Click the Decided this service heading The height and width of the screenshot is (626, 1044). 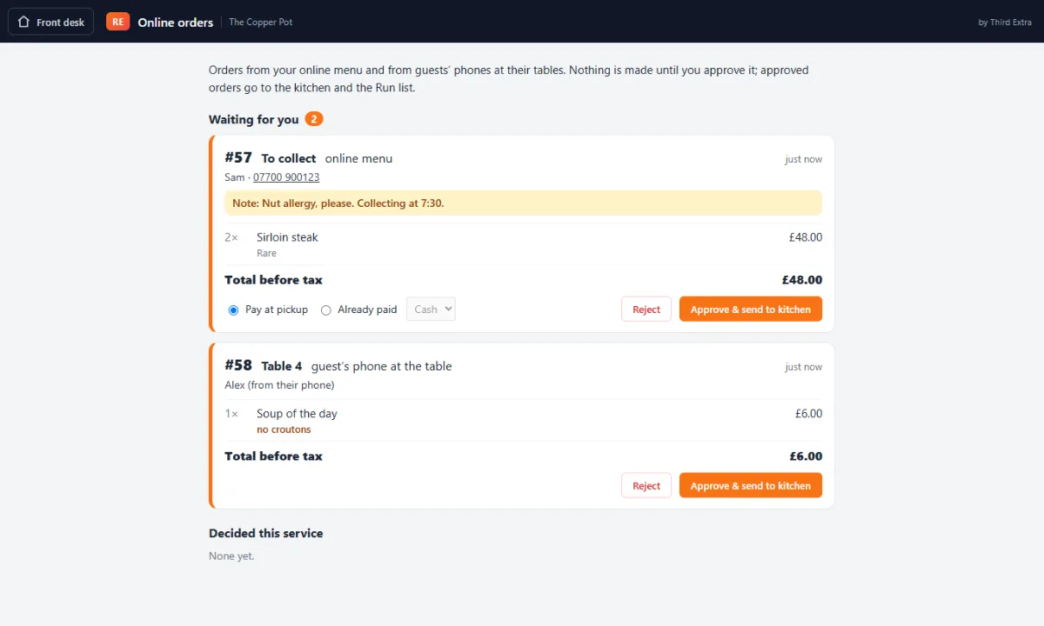(265, 533)
